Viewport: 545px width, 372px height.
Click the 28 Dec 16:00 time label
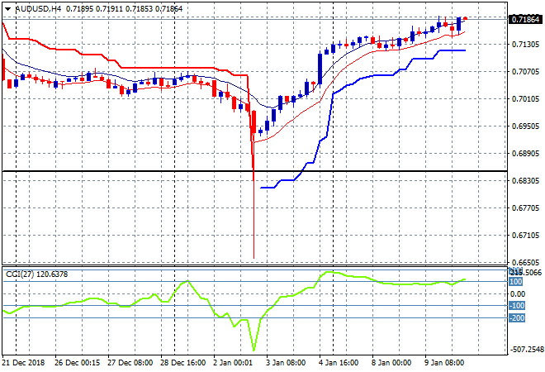pos(182,363)
